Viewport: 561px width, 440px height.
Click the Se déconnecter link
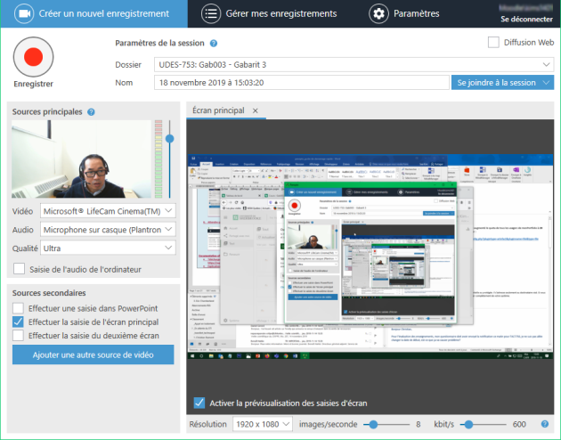(526, 19)
